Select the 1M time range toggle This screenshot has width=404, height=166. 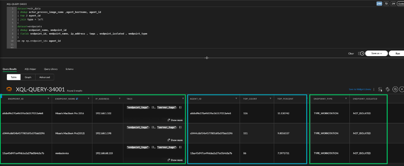(393, 3)
